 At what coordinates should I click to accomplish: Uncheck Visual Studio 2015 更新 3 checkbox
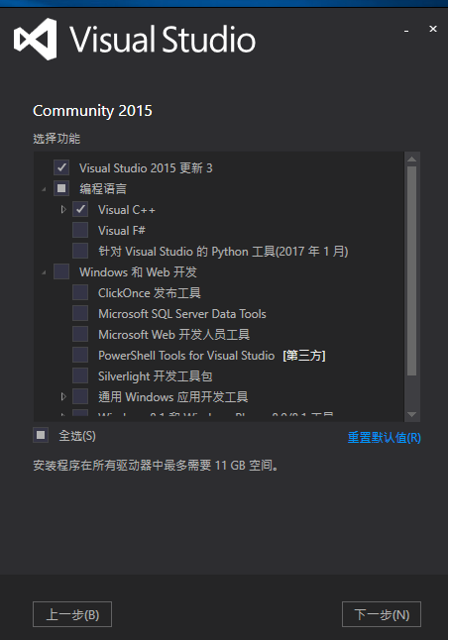coord(61,167)
